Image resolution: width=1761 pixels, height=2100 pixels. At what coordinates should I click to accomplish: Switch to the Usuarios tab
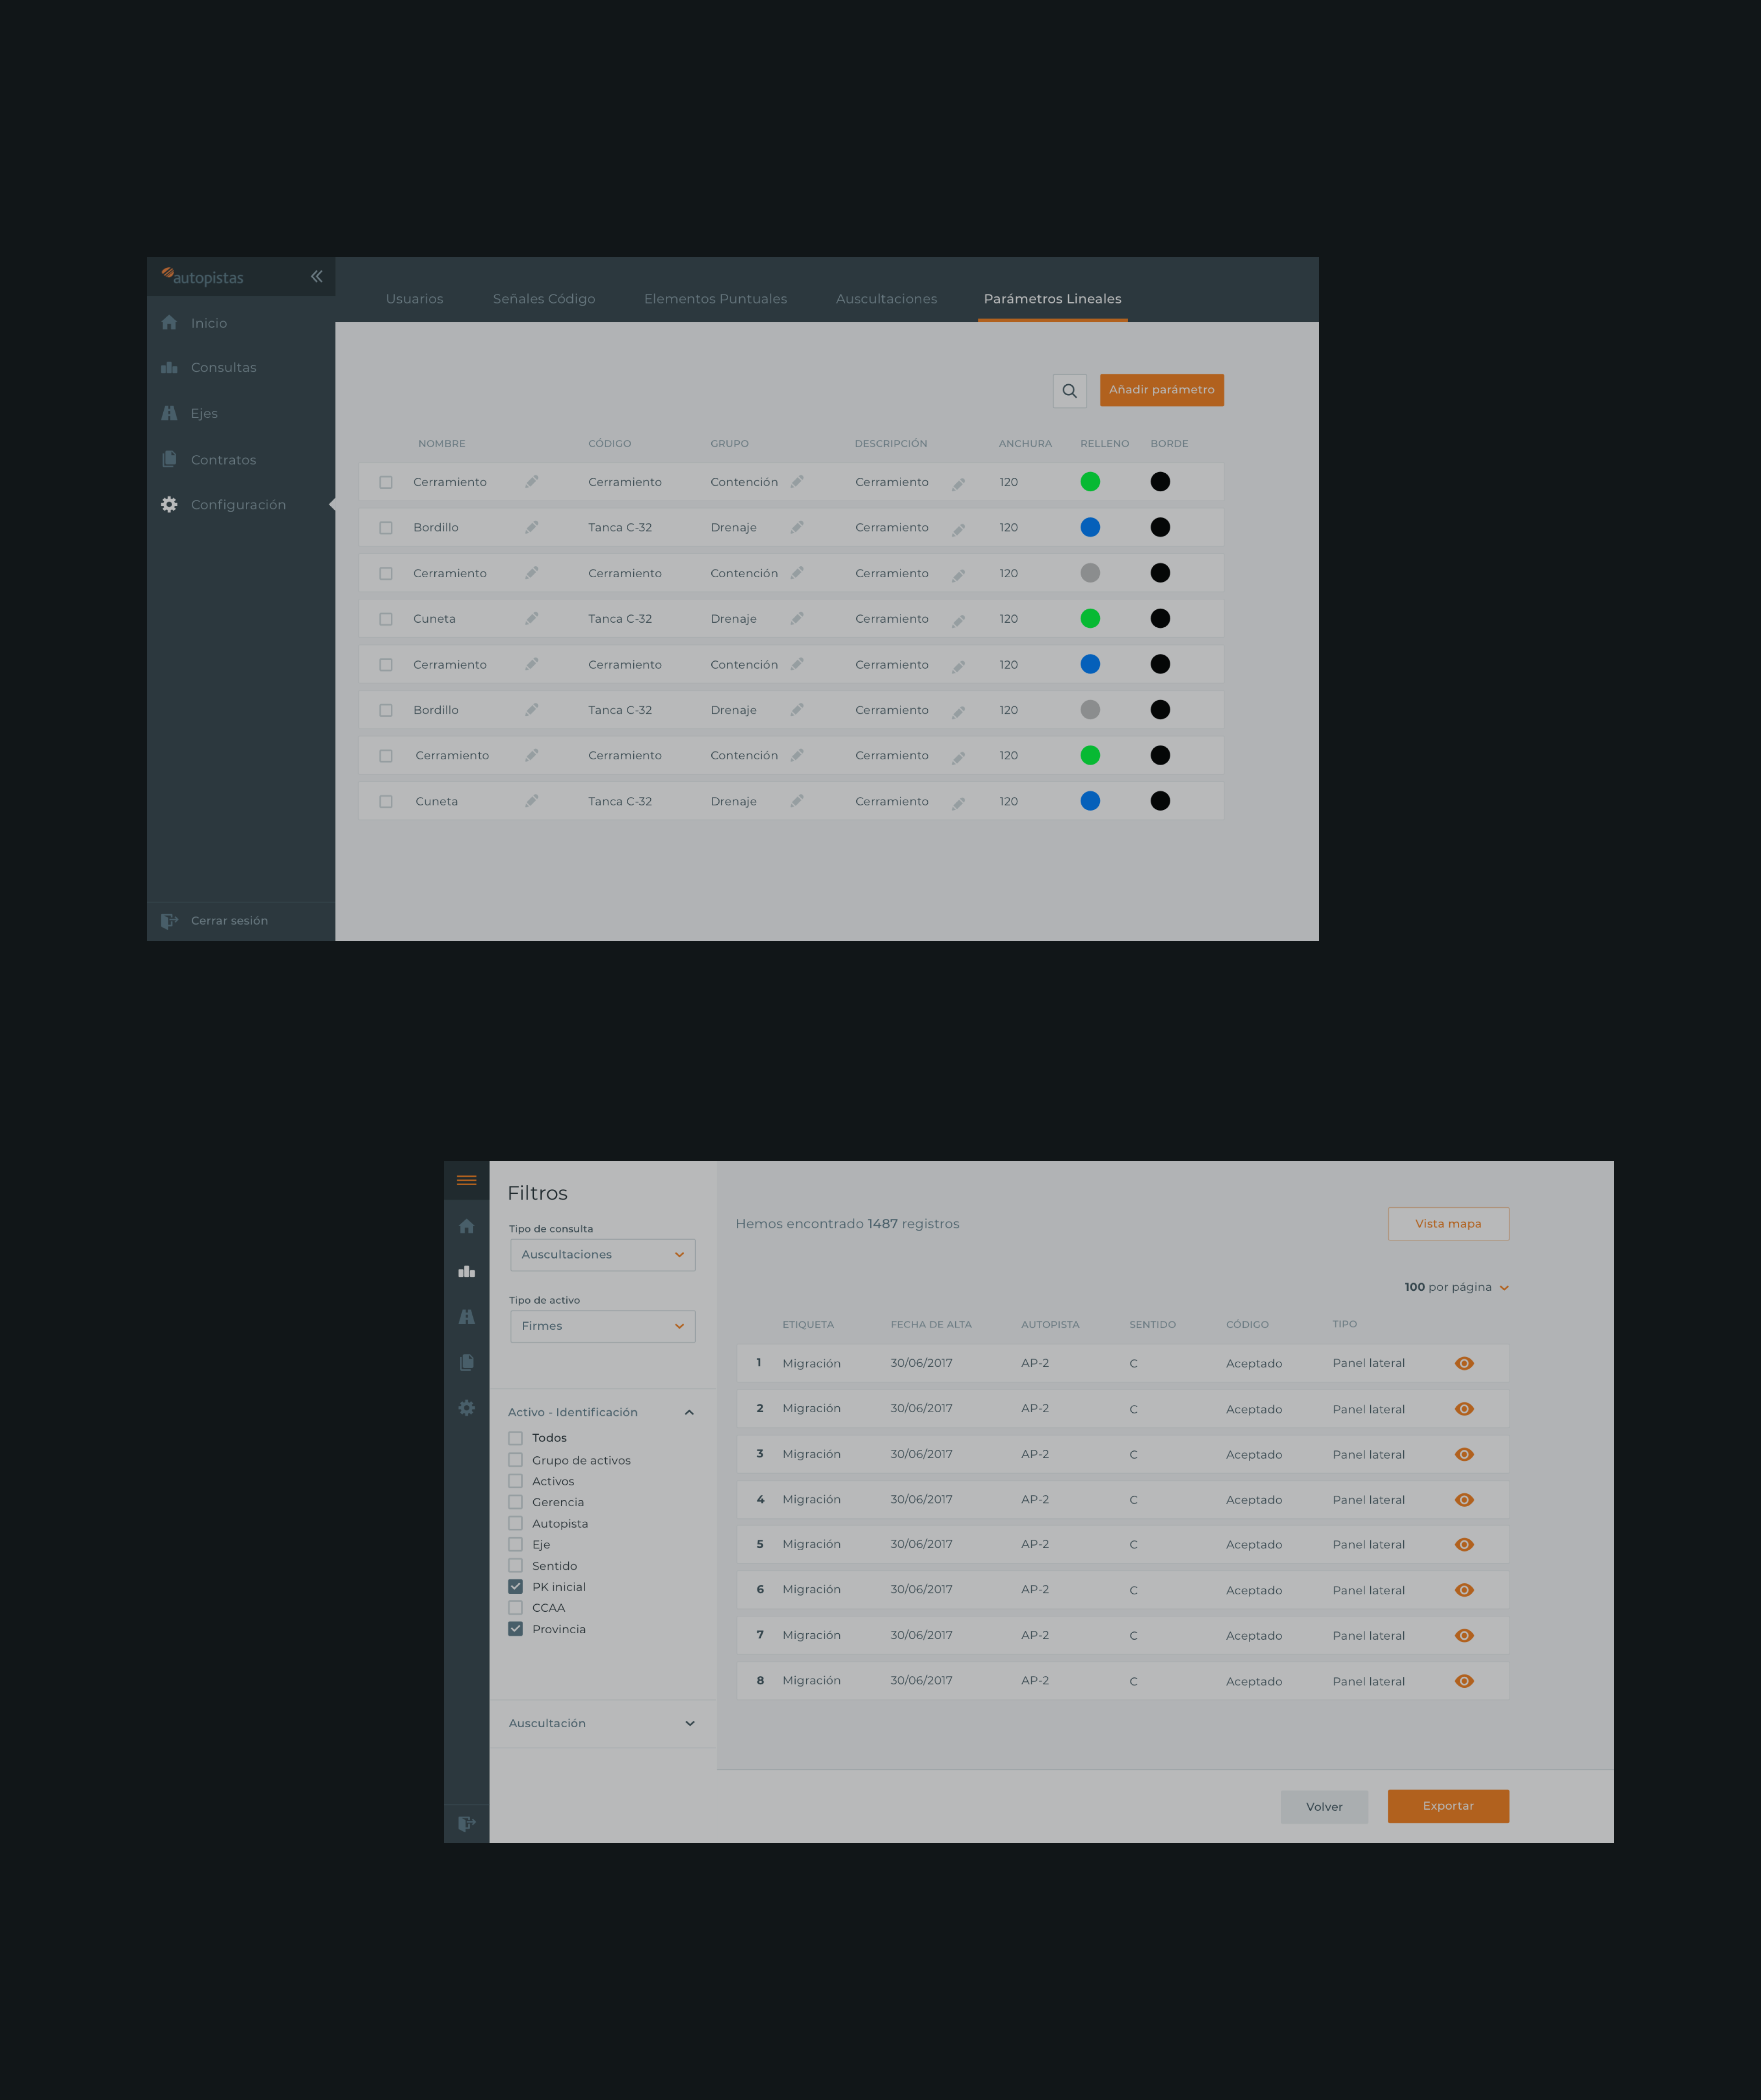tap(414, 299)
